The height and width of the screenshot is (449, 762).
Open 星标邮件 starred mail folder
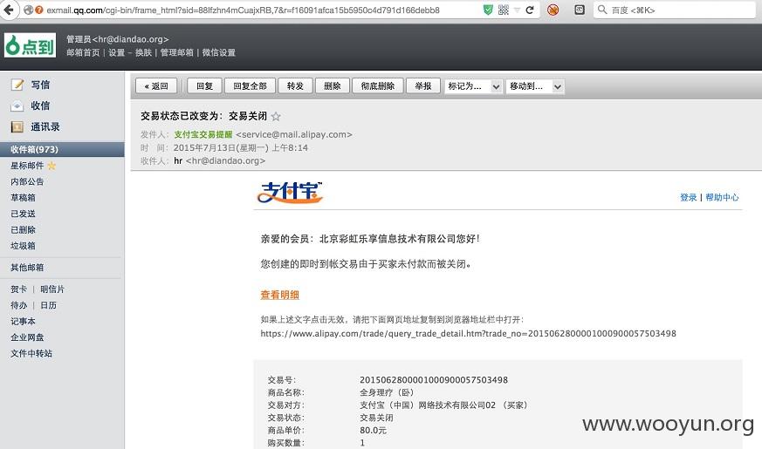(27, 166)
